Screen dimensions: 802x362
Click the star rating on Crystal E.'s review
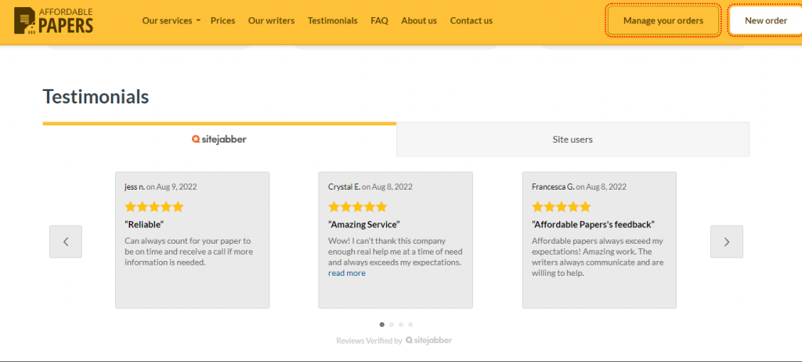coord(357,207)
